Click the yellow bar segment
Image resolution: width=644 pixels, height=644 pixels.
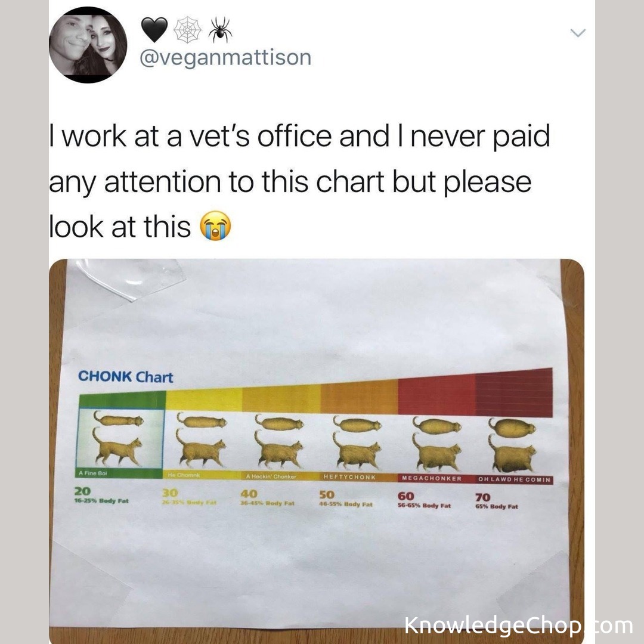click(x=204, y=400)
